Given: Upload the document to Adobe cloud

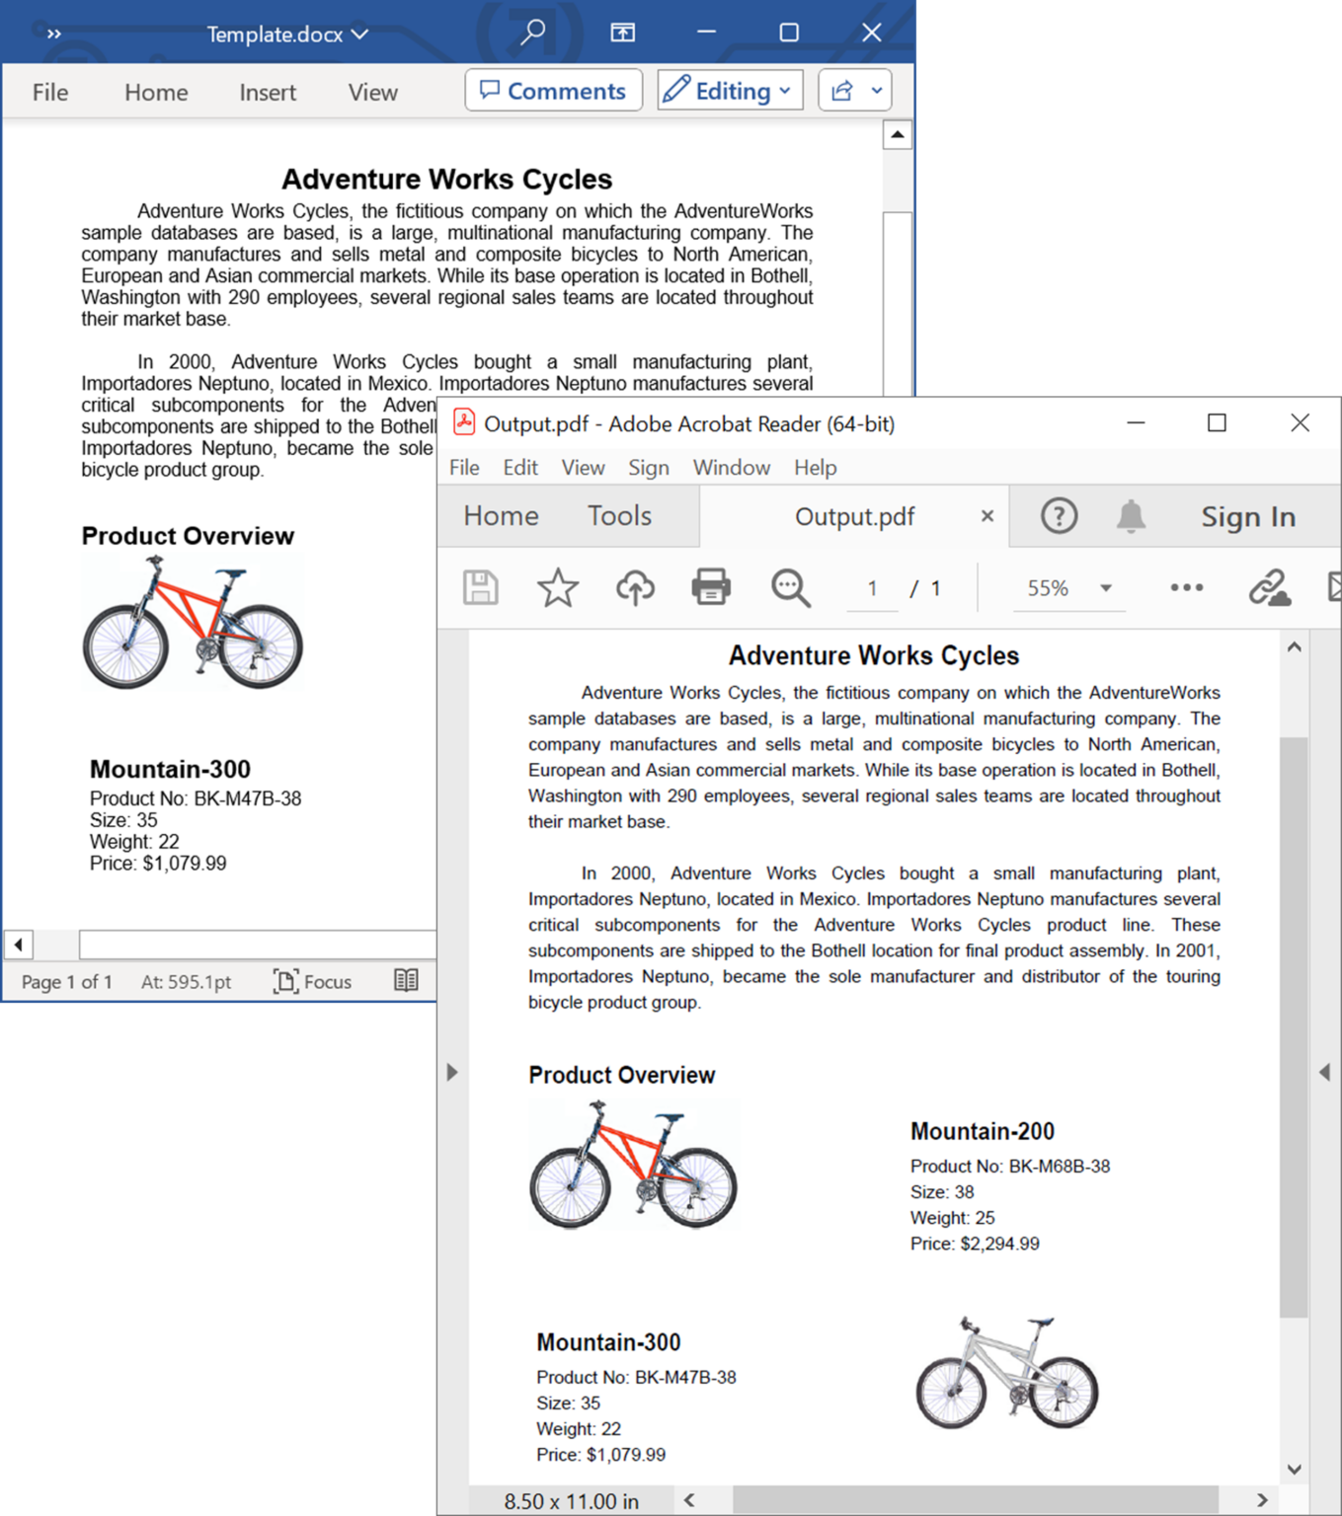Looking at the screenshot, I should [x=634, y=587].
